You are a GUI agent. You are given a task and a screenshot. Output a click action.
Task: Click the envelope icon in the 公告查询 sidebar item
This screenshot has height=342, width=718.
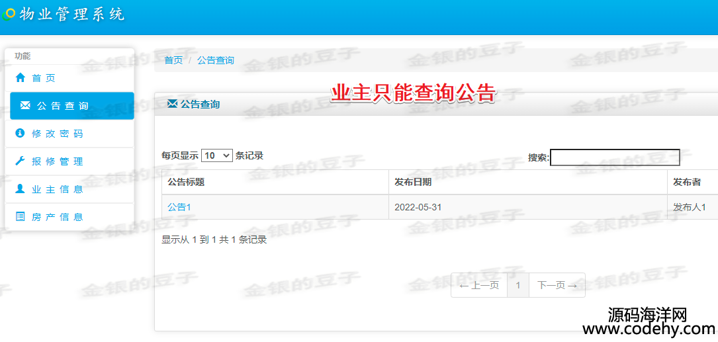[25, 106]
